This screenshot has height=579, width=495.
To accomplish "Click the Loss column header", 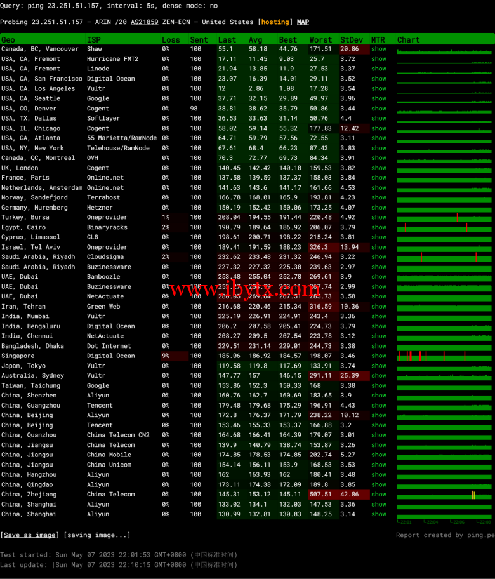I will (x=171, y=39).
